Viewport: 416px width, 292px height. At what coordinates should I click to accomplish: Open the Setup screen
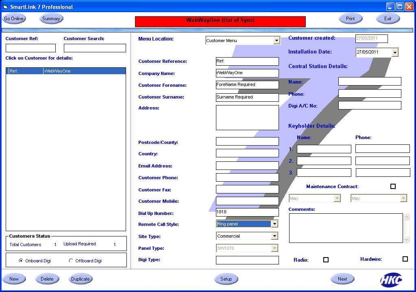[226, 279]
